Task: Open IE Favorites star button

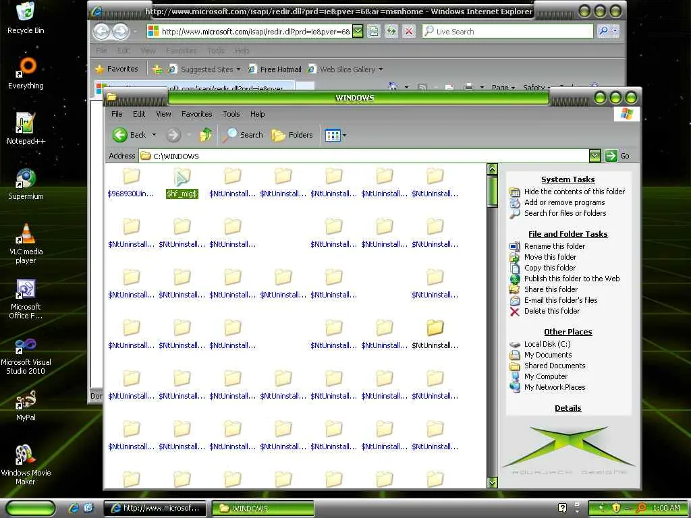Action: pyautogui.click(x=117, y=69)
